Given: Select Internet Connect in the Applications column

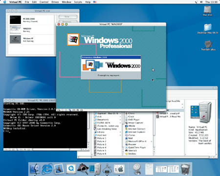Looking at the screenshot, I should [x=136, y=129].
